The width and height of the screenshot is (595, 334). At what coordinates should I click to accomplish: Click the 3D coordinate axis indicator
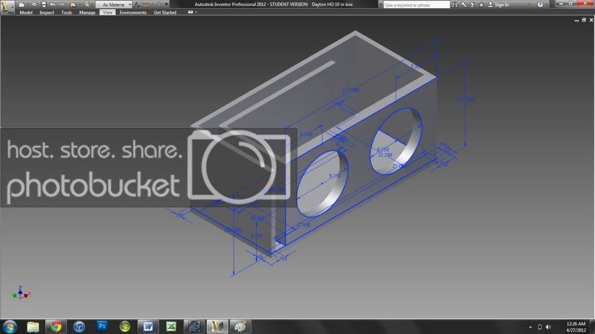point(21,293)
